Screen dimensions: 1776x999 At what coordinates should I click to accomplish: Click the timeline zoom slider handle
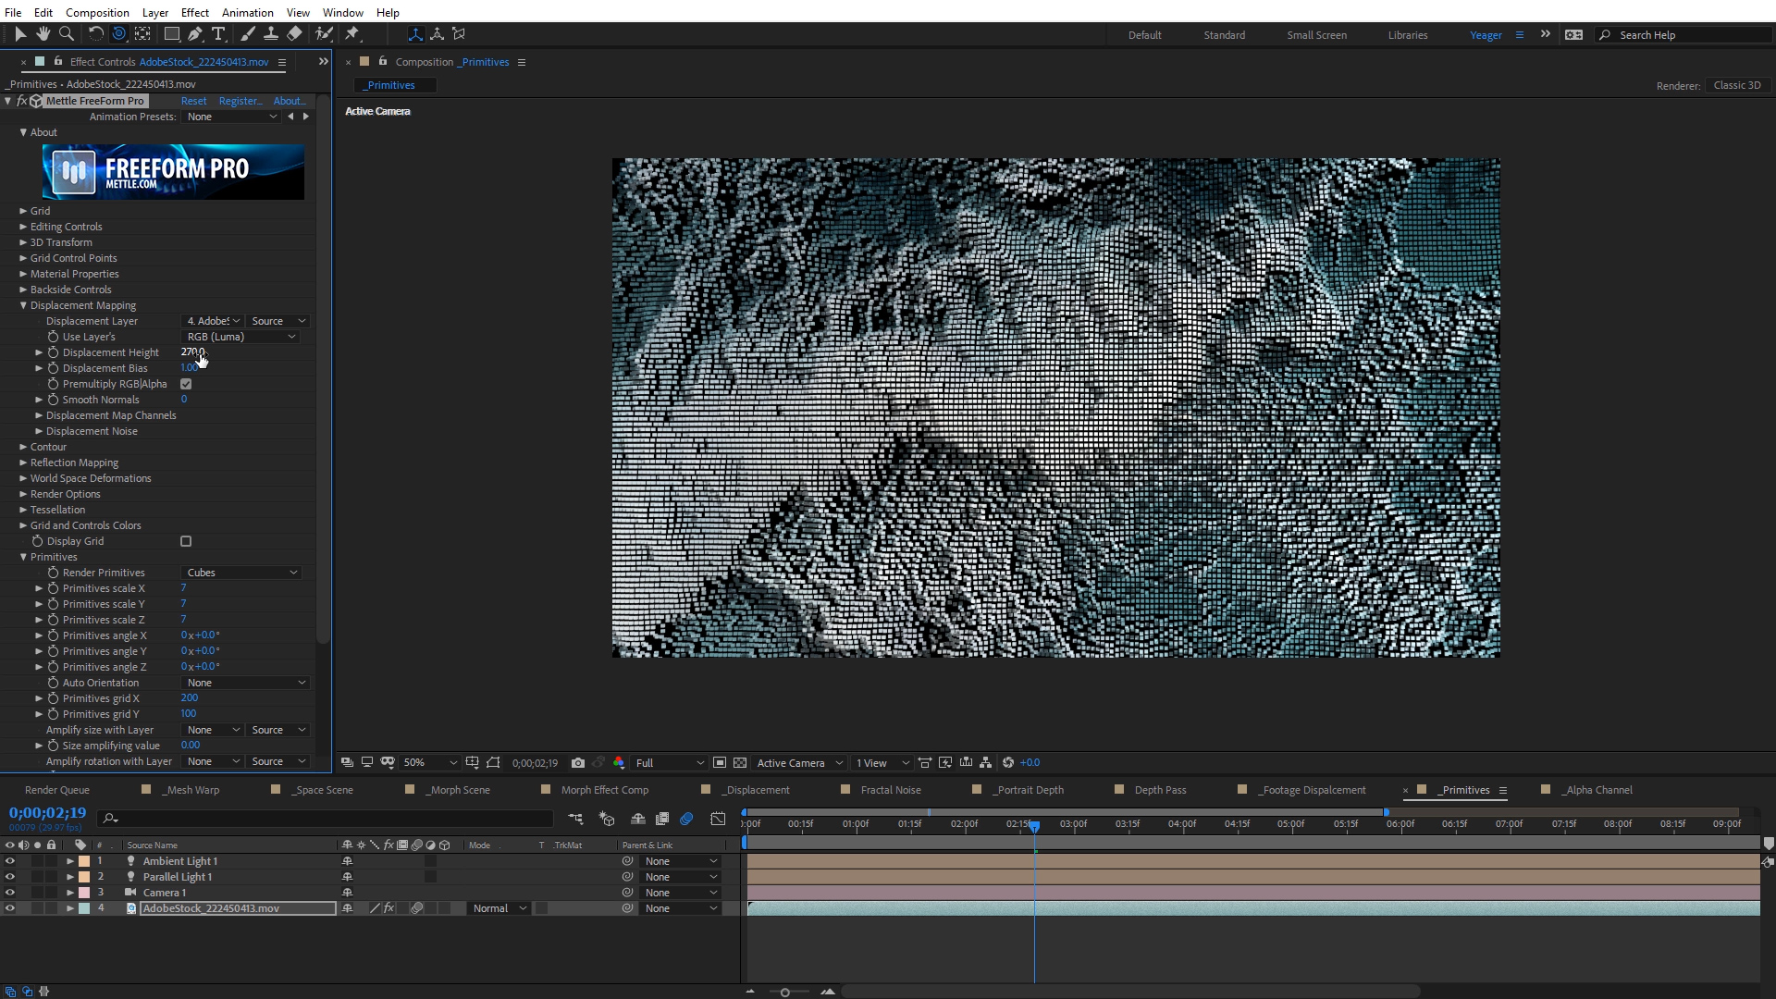click(x=784, y=992)
